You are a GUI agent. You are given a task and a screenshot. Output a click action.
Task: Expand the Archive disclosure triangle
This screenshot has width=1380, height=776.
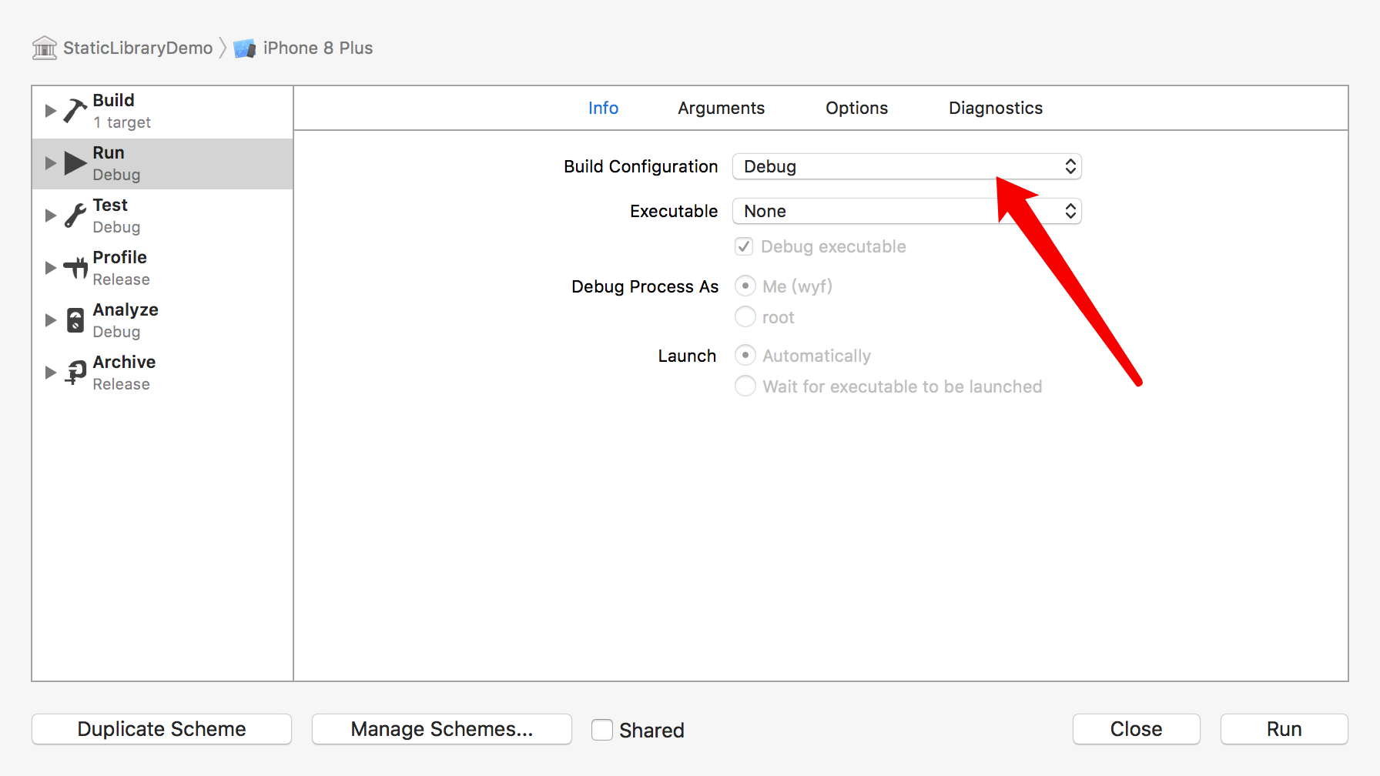coord(51,373)
